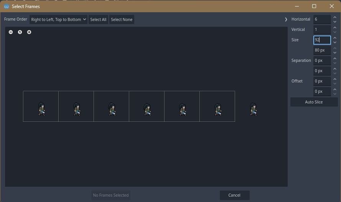Click the zoom reset icon
Screen dimensions: 341x202
tap(20, 32)
